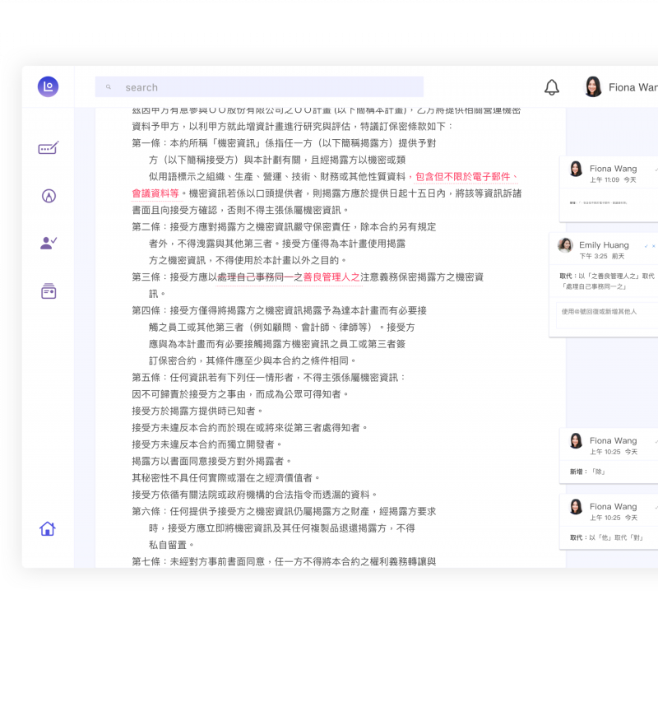Open Fiona Wang's profile avatar in header
The height and width of the screenshot is (702, 658).
point(593,87)
